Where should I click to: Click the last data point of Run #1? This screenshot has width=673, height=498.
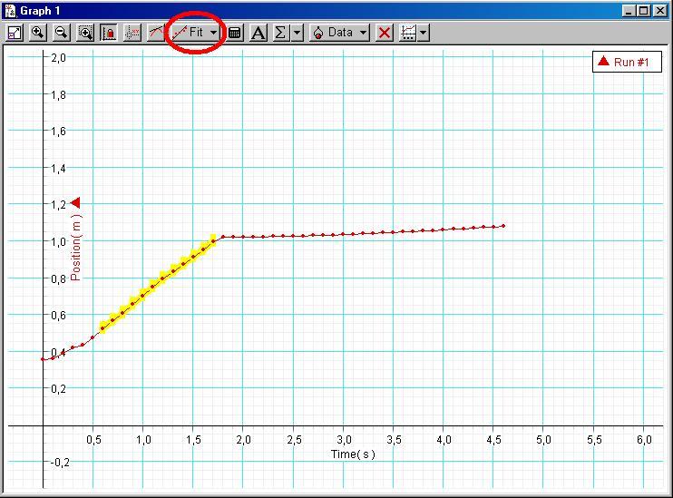point(503,226)
